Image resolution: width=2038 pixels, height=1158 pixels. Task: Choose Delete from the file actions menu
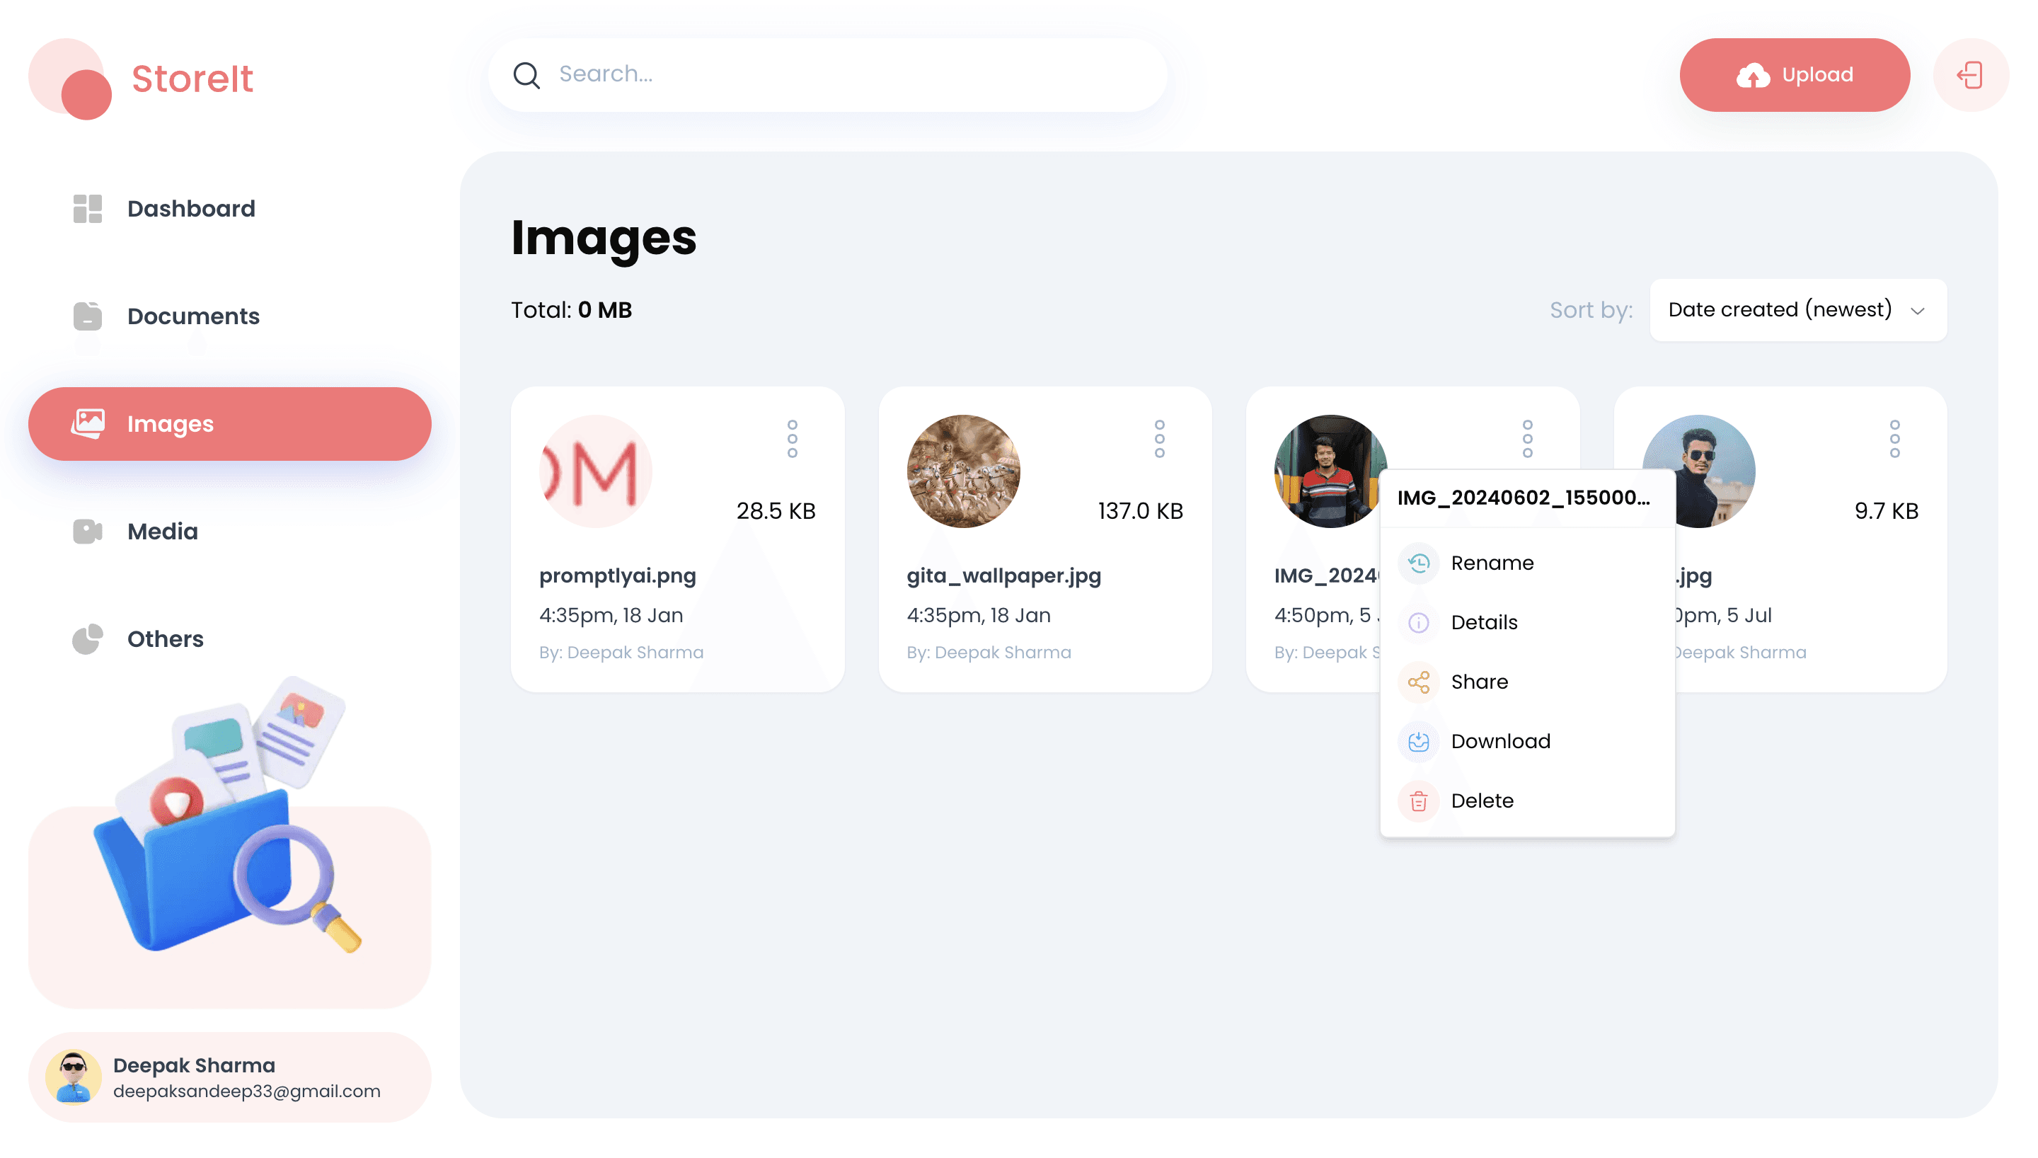[1482, 801]
